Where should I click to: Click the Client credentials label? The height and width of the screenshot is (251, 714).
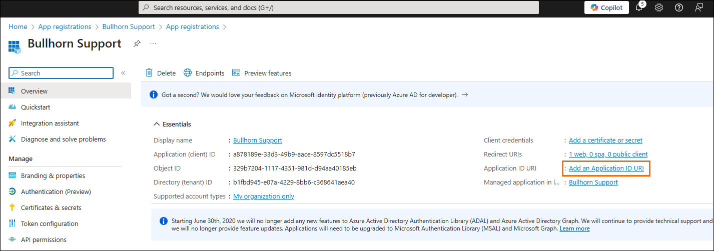tap(508, 140)
